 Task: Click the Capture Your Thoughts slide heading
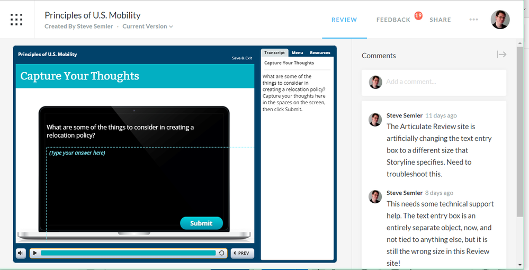pos(79,76)
